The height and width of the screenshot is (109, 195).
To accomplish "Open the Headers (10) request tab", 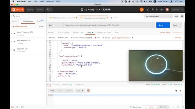I will 78,32.
